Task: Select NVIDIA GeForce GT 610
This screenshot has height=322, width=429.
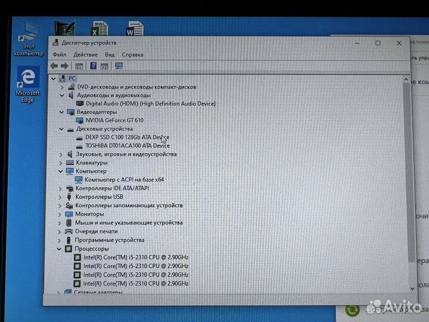Action: pyautogui.click(x=114, y=120)
